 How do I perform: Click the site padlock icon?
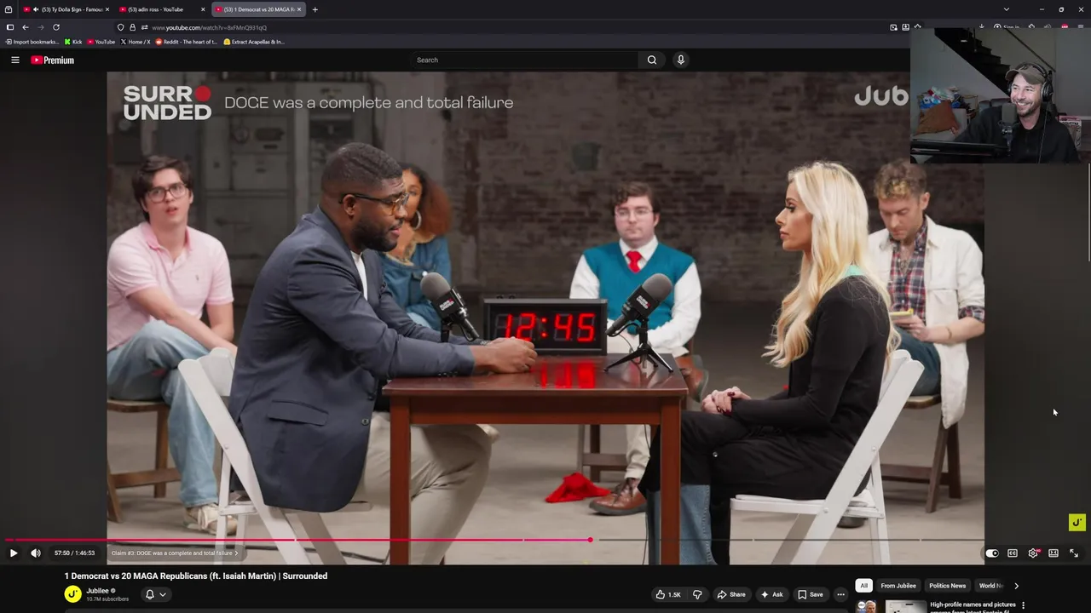point(131,27)
